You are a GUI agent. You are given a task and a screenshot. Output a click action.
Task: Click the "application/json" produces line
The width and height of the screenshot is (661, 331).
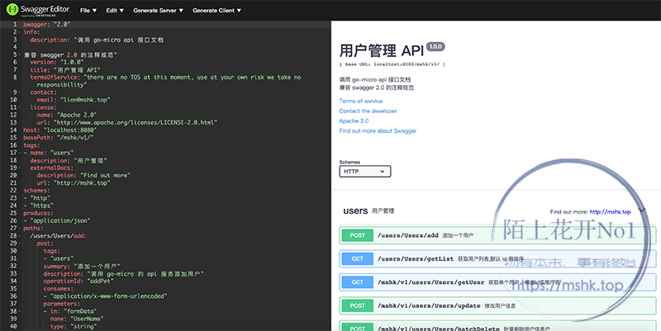57,220
